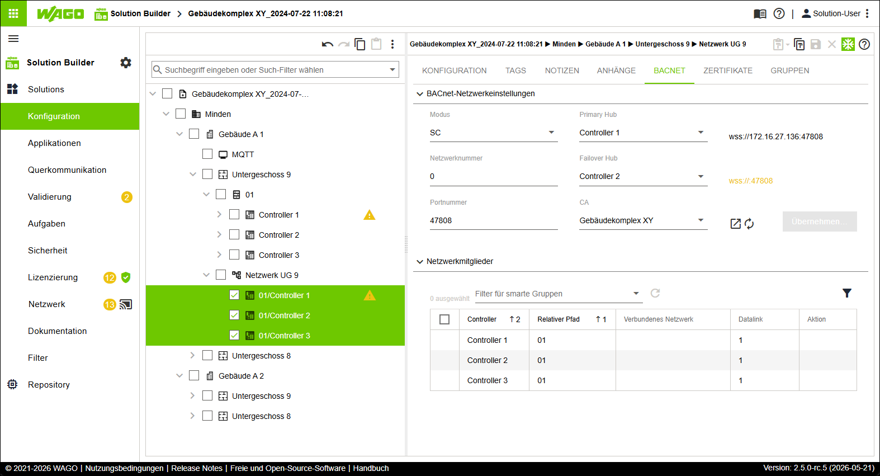Click the 01/Controller 1 warning triangle
Viewport: 880px width, 476px height.
click(x=370, y=295)
